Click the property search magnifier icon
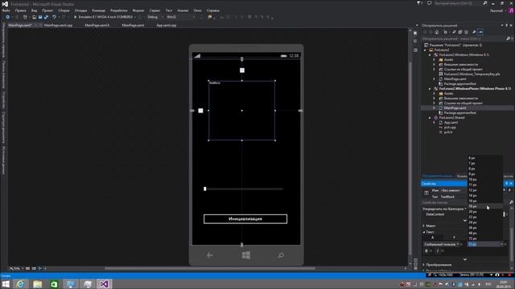Viewport: 515px width, 289px height. 511,202
